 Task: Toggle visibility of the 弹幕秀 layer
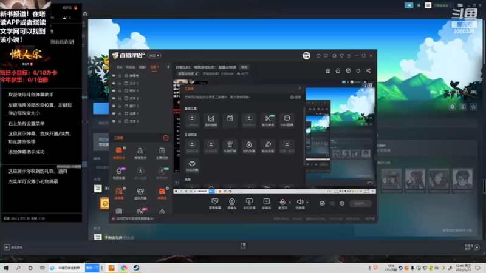tap(114, 75)
